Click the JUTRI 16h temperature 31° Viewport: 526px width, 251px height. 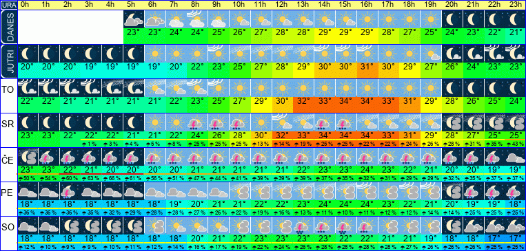367,67
